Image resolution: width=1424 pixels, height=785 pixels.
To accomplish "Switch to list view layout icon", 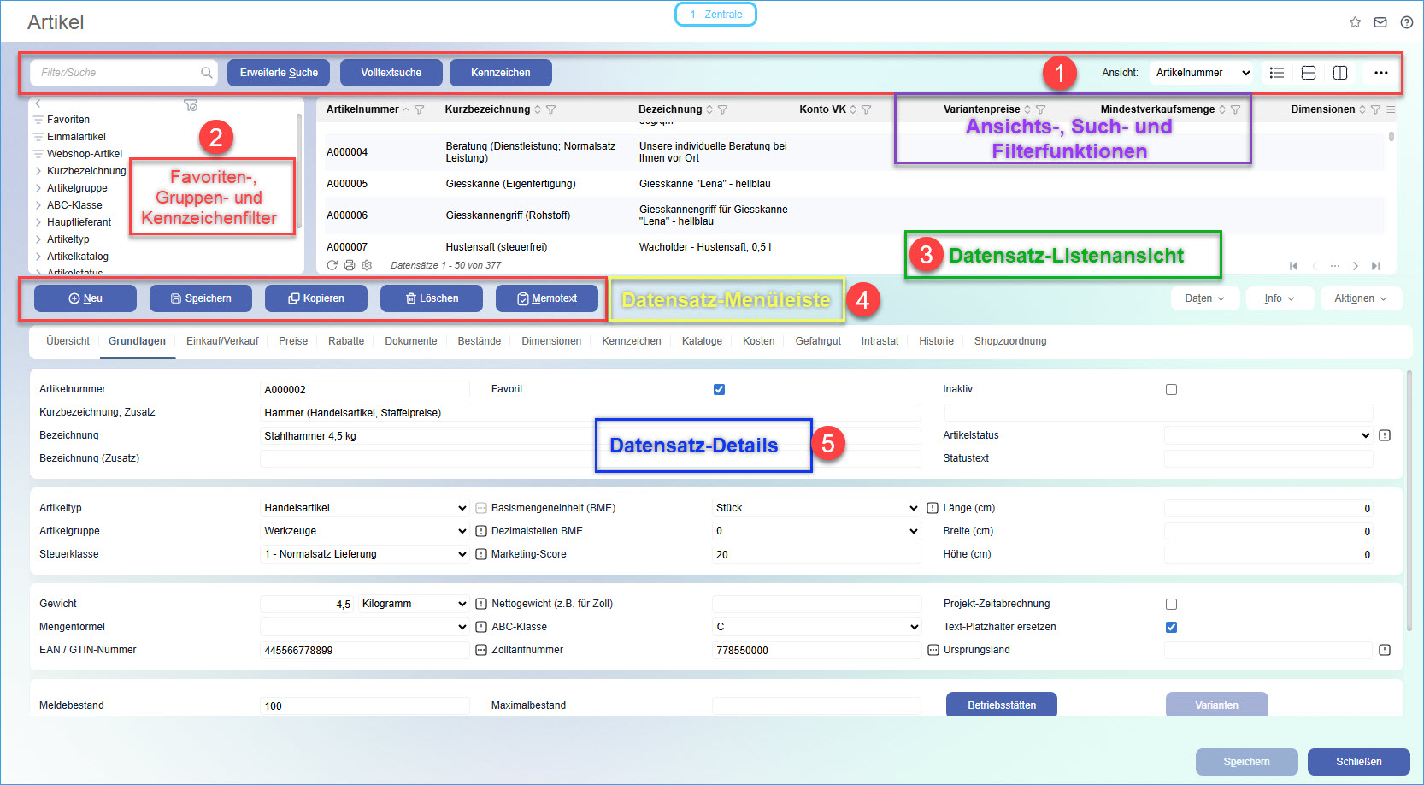I will 1277,73.
